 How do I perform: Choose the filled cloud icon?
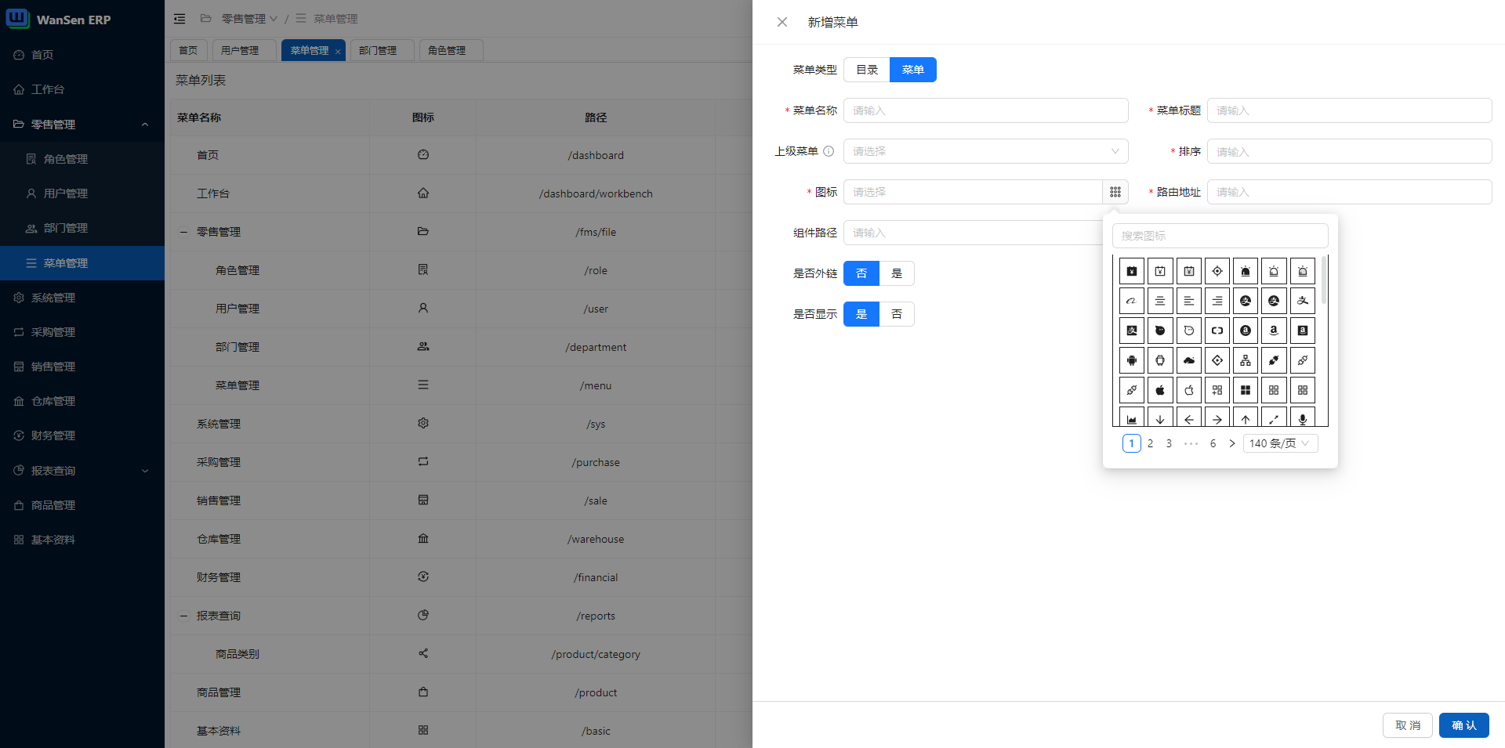point(1189,360)
